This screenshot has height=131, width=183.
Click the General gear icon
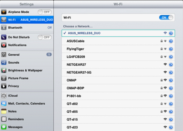coord(4,55)
